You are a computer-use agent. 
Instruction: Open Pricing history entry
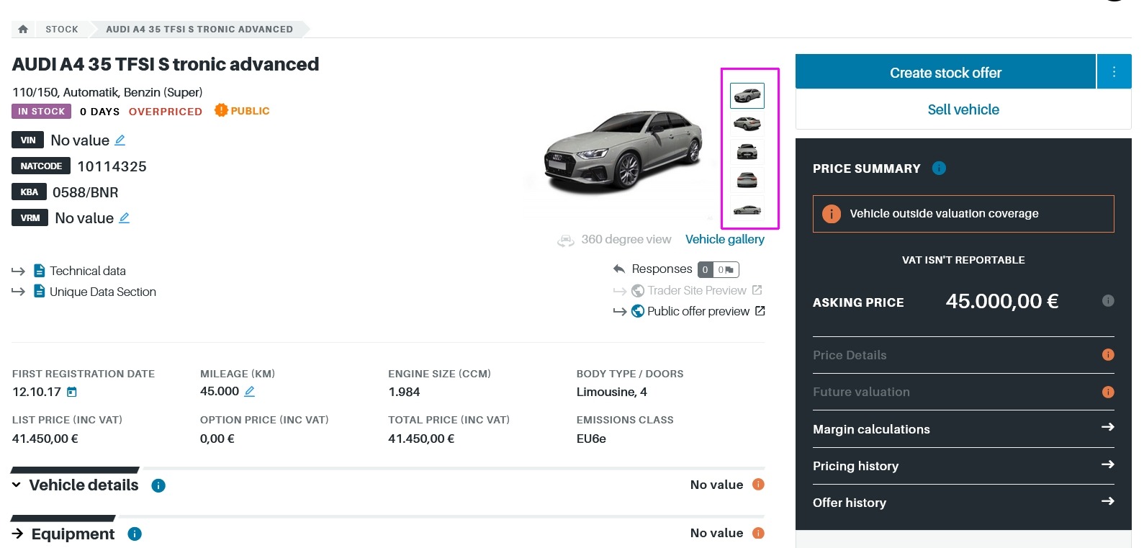coord(963,465)
